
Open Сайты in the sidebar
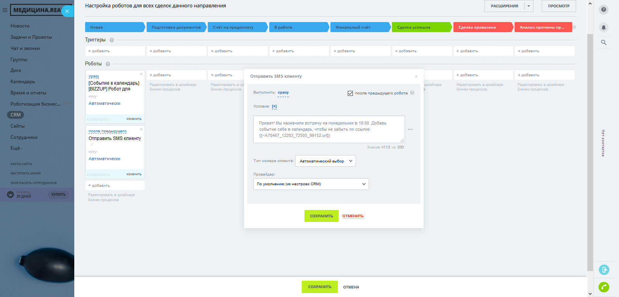coord(17,126)
